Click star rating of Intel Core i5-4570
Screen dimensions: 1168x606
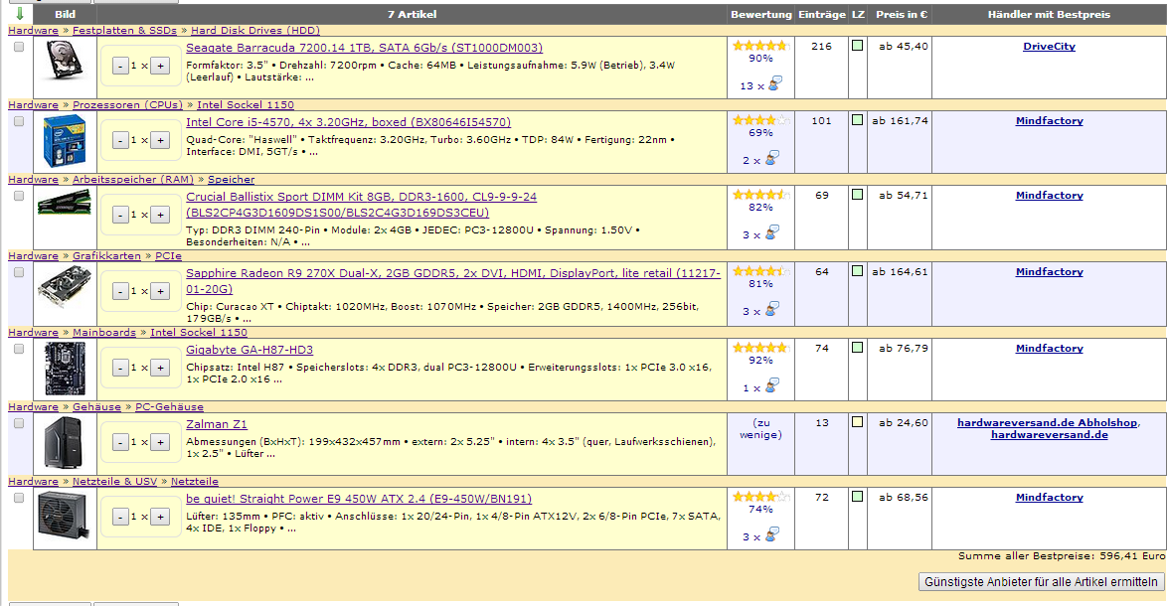[x=760, y=120]
